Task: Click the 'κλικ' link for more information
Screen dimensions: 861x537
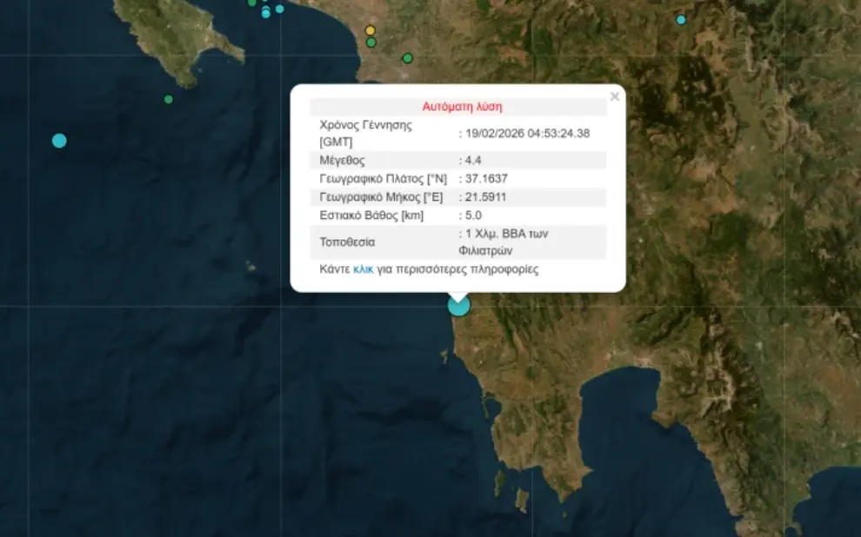Action: [363, 269]
